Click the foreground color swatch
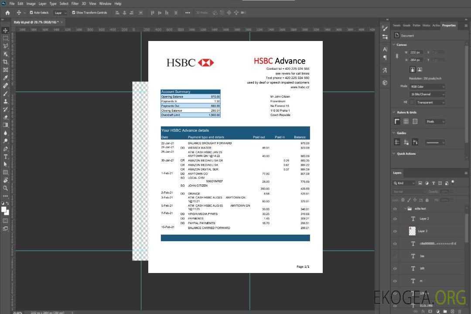471x314 pixels. 3,209
